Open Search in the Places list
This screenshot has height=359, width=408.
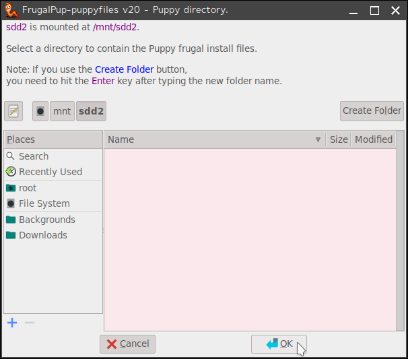[x=33, y=156]
